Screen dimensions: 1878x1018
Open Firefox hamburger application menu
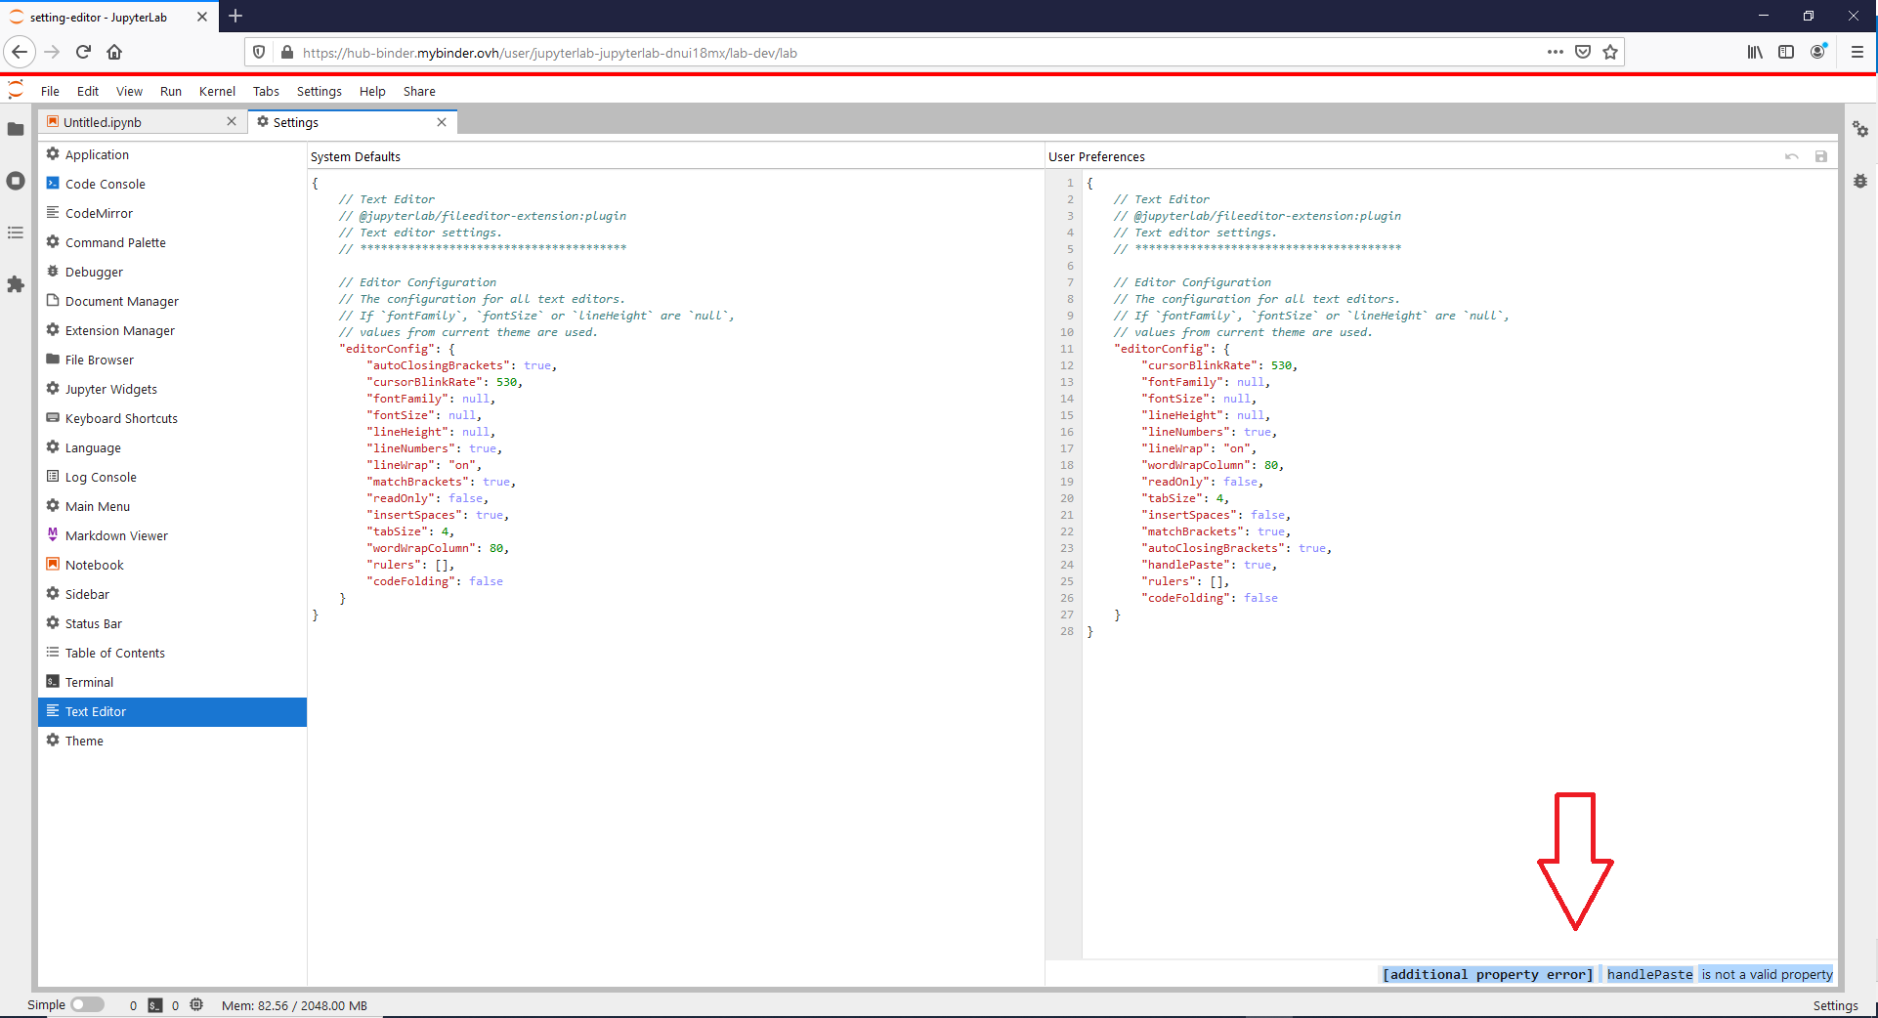(1857, 53)
